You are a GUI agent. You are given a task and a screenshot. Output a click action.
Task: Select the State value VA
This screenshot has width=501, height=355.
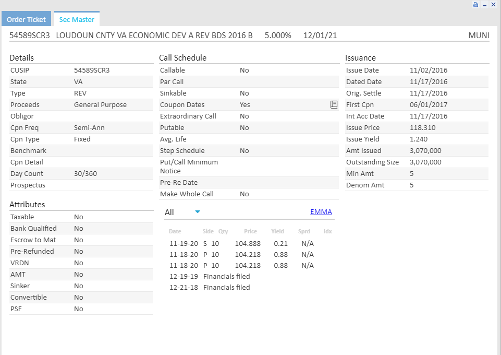(78, 81)
